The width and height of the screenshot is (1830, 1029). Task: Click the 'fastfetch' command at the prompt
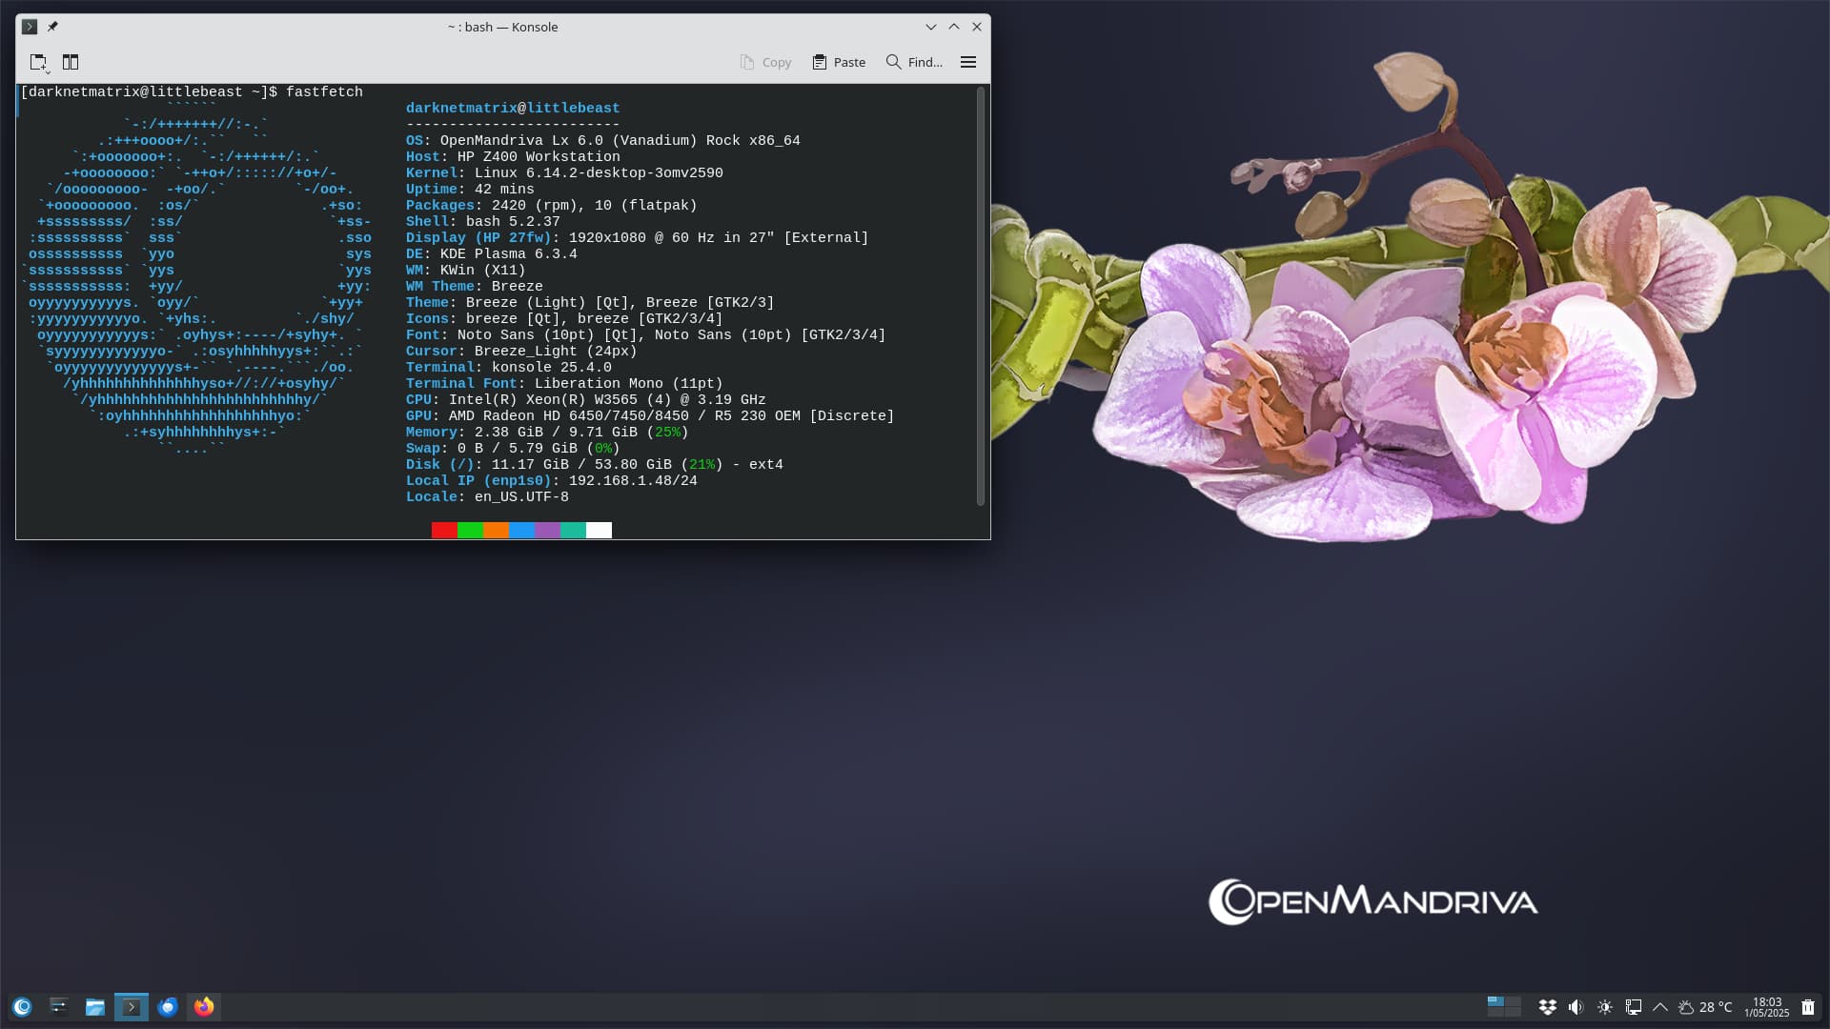(x=324, y=92)
